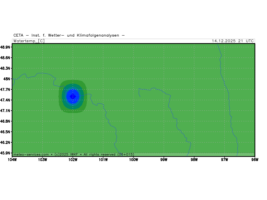Click the Watertemp_[C] label
The width and height of the screenshot is (267, 200).
[29, 41]
